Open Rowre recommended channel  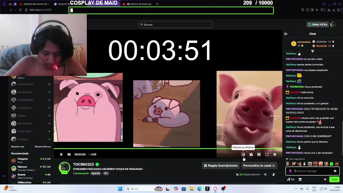[x=31, y=176]
